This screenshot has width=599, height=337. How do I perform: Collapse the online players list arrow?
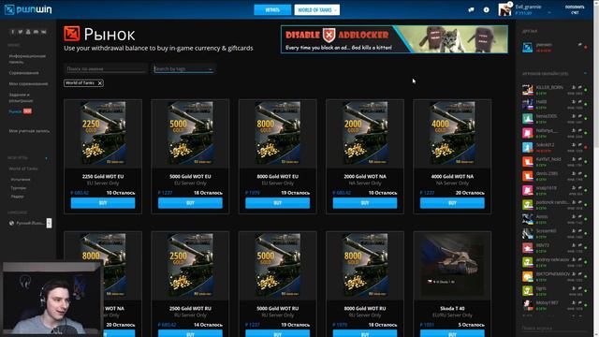tap(586, 73)
